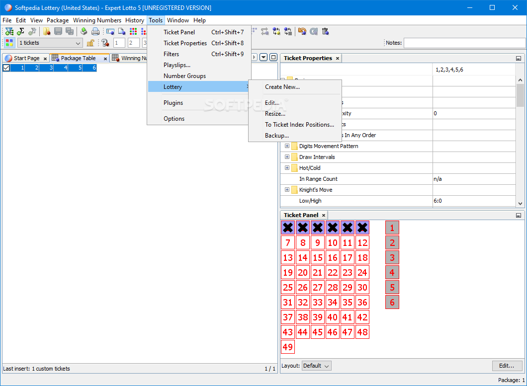Click the greyed-out sigma icon in toolbar
527x386 pixels.
[x=32, y=32]
